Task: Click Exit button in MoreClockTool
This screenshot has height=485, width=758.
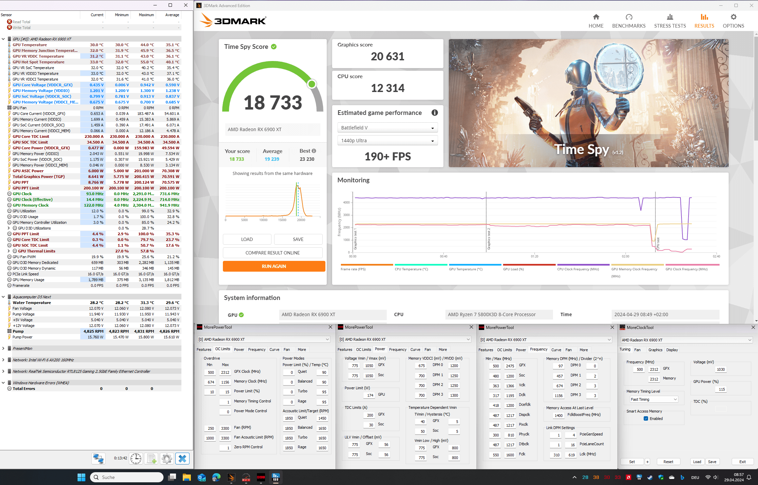Action: pos(742,462)
